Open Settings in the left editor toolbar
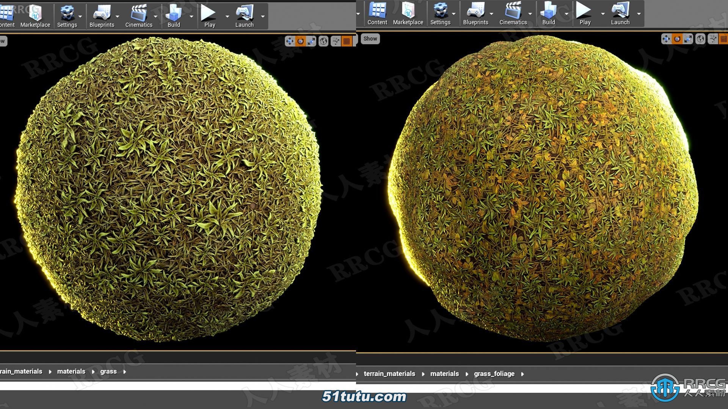728x409 pixels. click(67, 16)
